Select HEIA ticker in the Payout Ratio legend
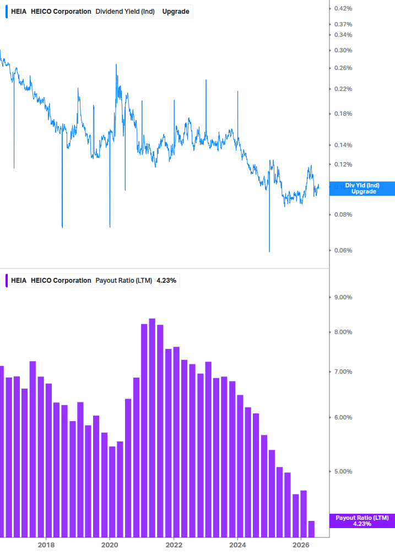The height and width of the screenshot is (554, 395). tap(19, 281)
